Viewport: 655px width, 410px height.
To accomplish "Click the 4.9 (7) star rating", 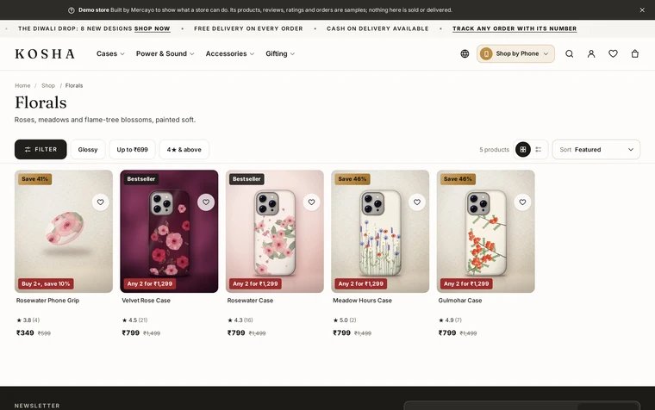I will (x=450, y=320).
